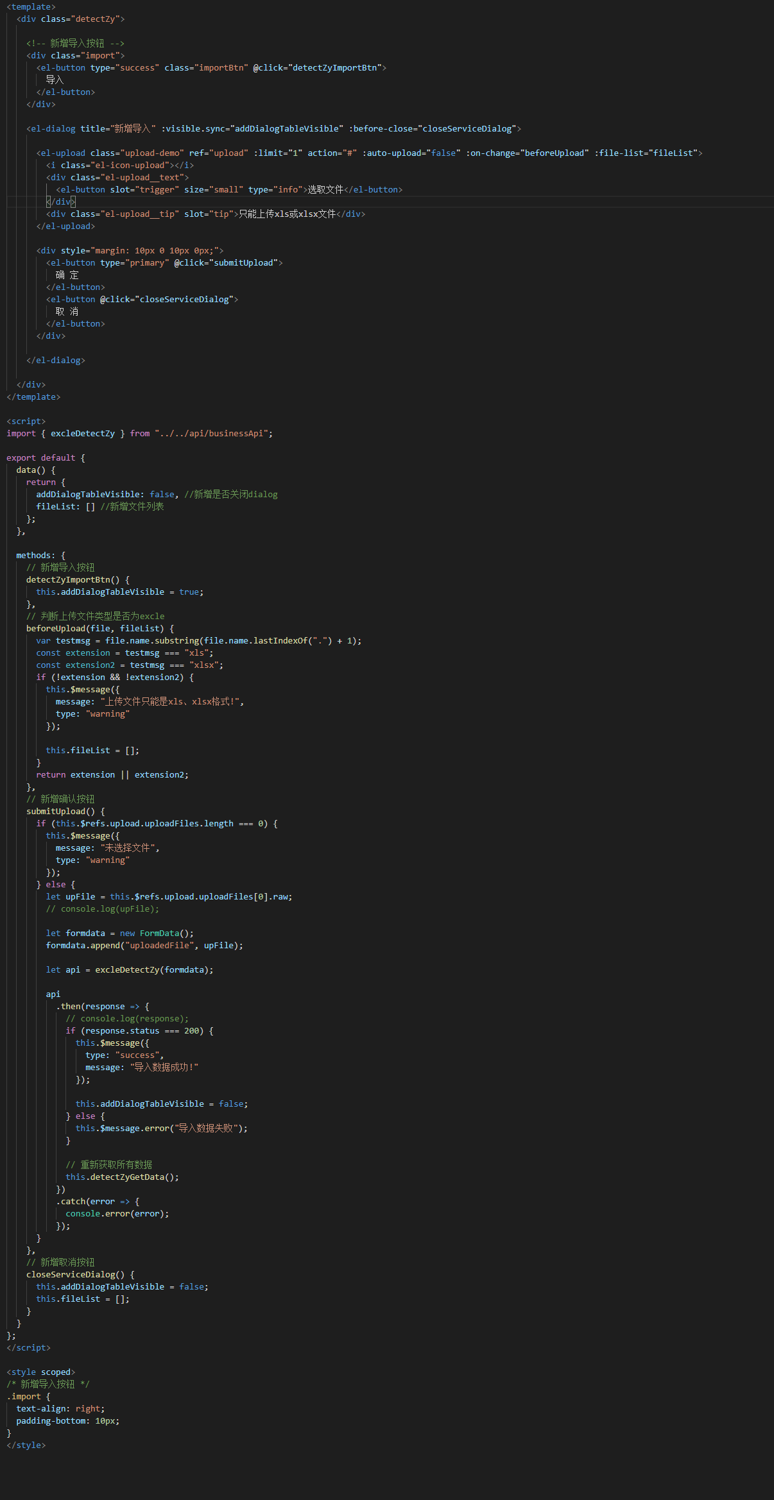
Task: Click the @click="detectZyImportBtn" attribute
Action: point(317,67)
